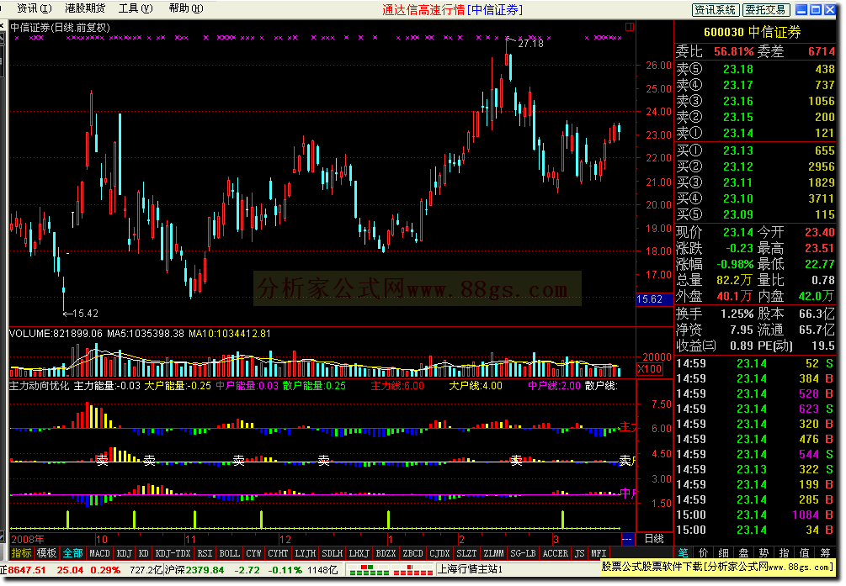Close the application window

click(x=830, y=10)
